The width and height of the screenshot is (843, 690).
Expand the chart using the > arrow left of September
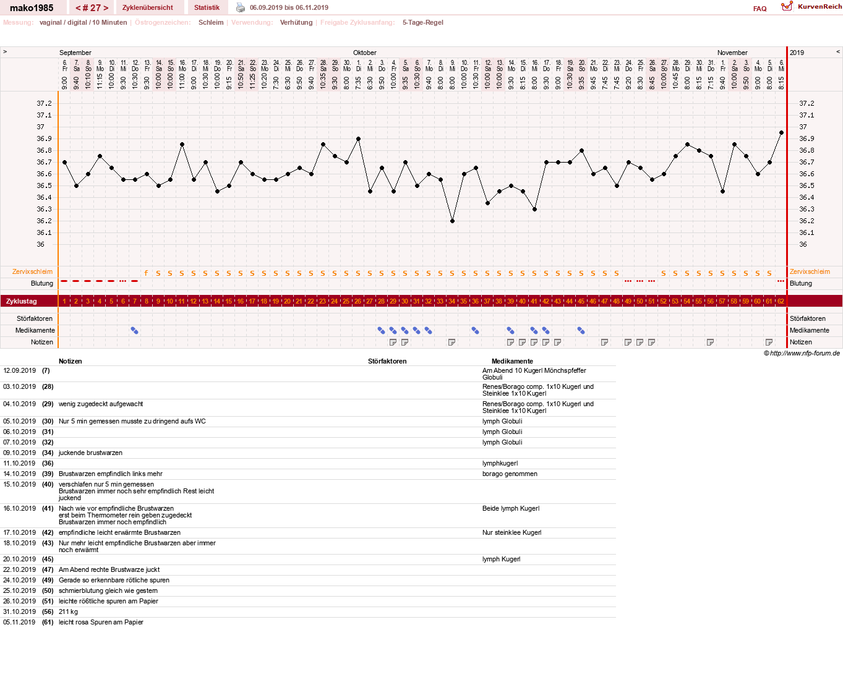tap(5, 52)
